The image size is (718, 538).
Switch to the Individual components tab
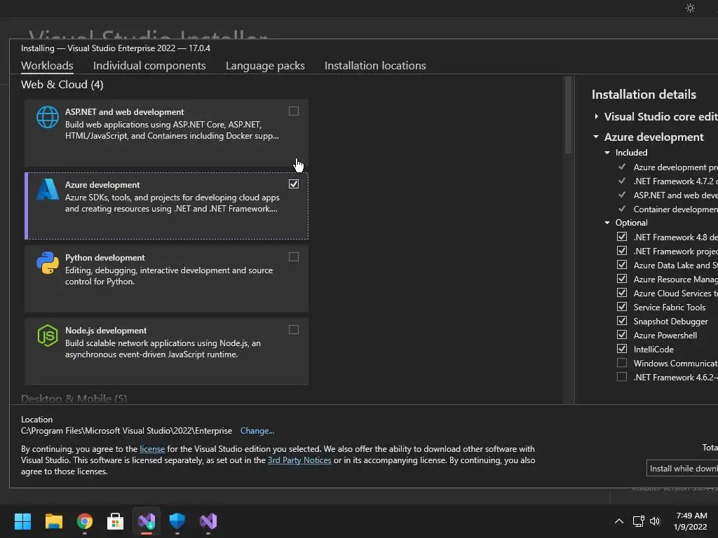149,65
